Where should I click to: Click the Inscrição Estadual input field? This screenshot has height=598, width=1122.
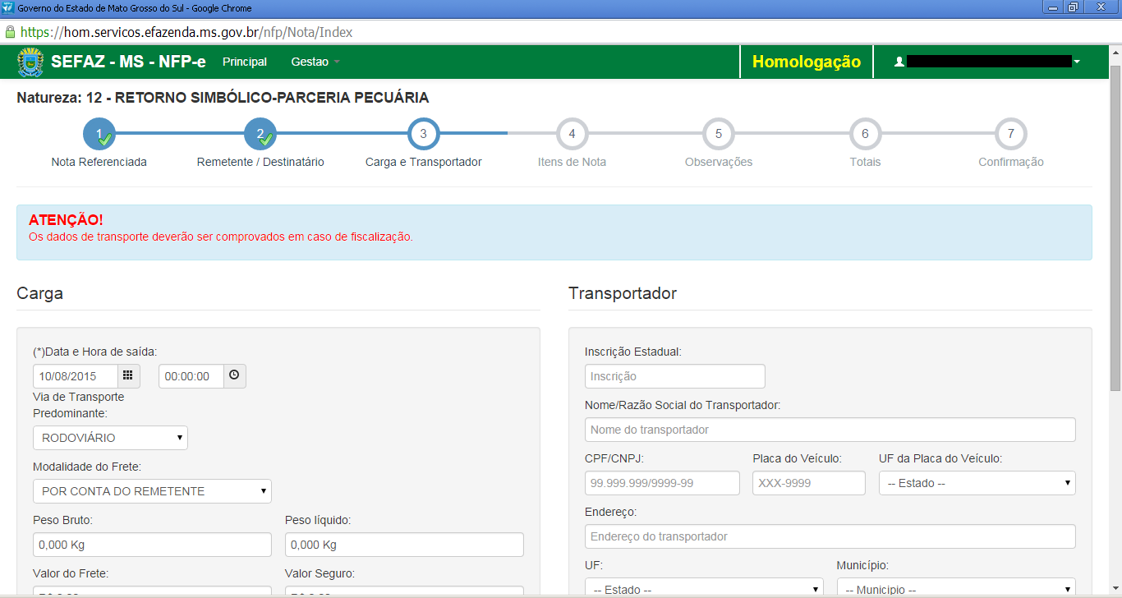pyautogui.click(x=674, y=376)
